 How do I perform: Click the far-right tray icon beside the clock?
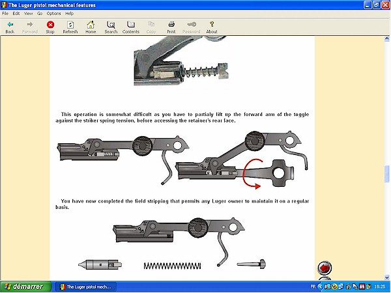pyautogui.click(x=368, y=286)
